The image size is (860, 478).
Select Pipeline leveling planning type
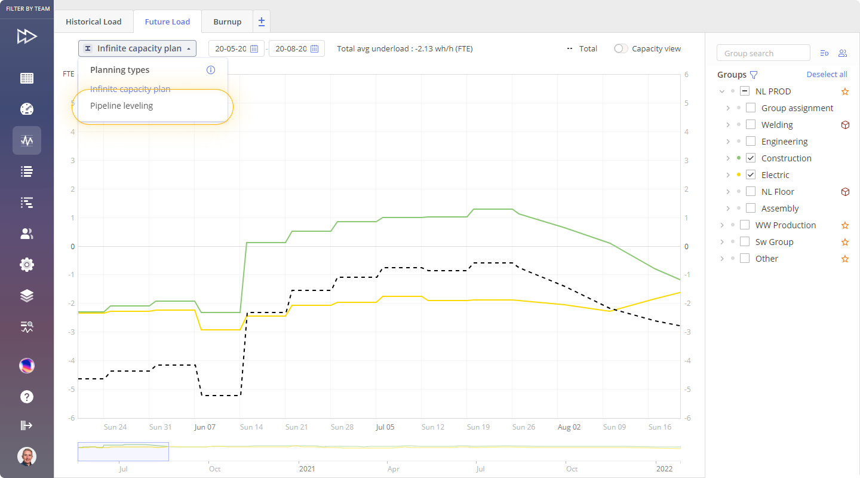(x=122, y=106)
